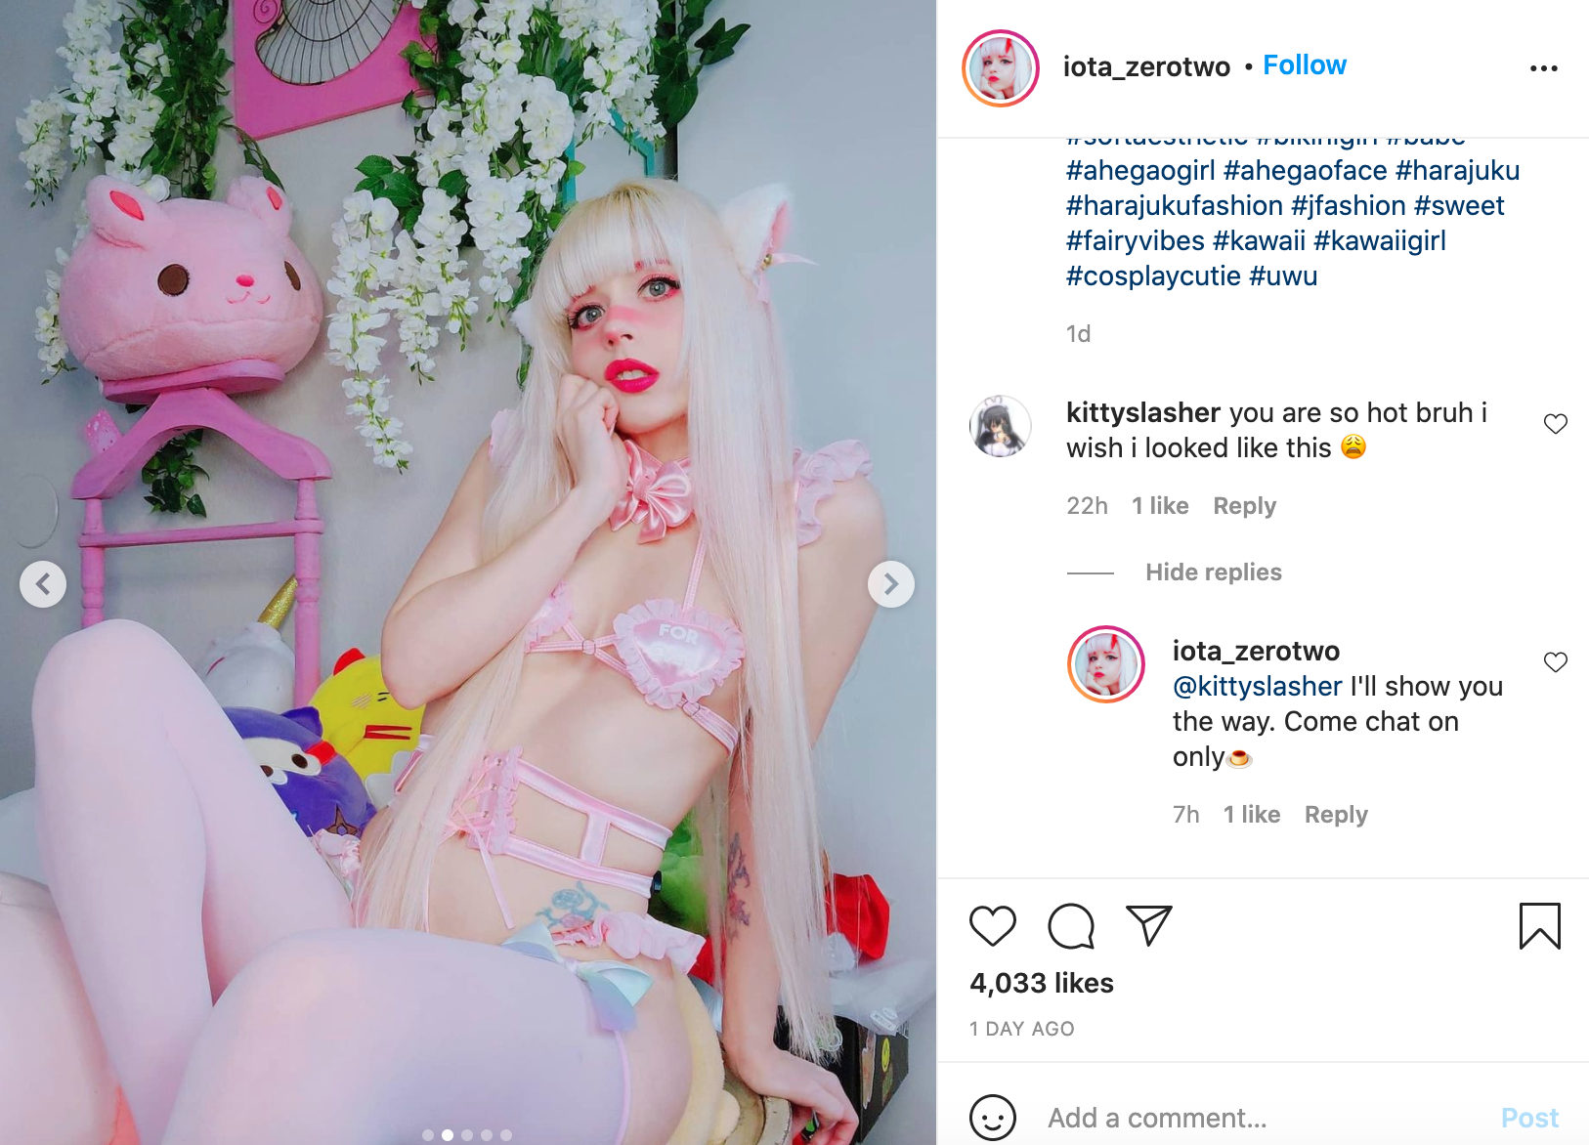Reply to kittyslasher's comment

click(x=1245, y=506)
